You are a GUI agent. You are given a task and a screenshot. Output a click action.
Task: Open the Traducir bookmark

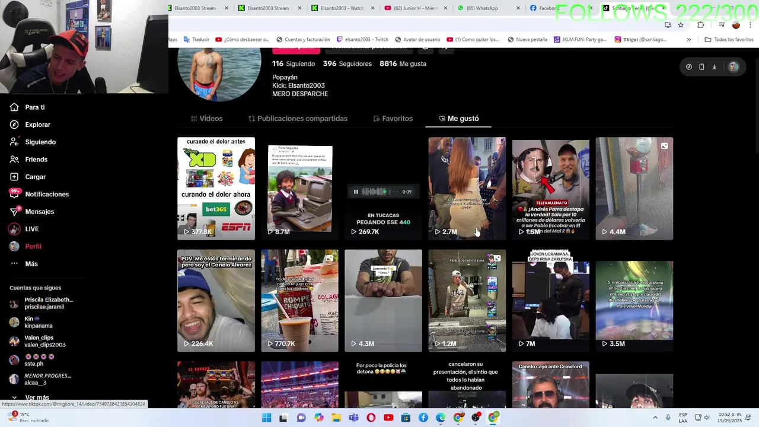pos(196,40)
